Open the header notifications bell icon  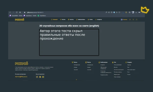(133, 20)
